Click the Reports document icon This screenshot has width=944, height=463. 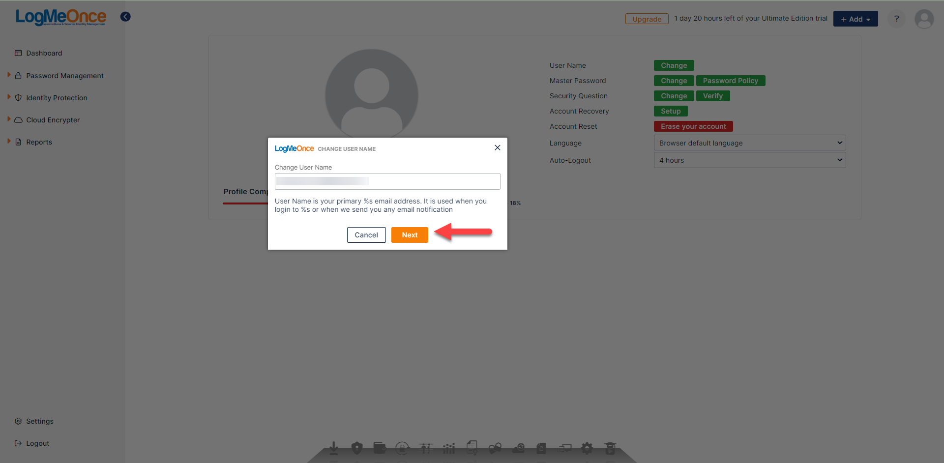tap(18, 142)
